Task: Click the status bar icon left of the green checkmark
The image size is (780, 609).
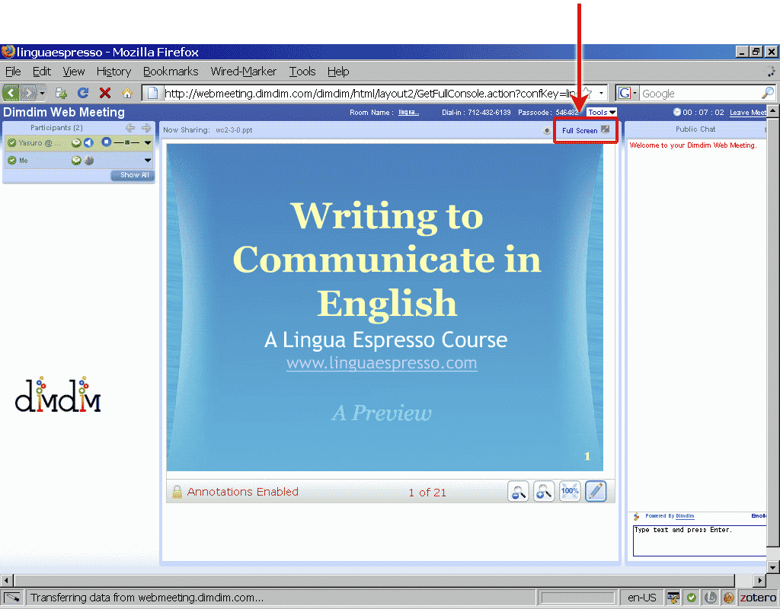Action: (673, 597)
